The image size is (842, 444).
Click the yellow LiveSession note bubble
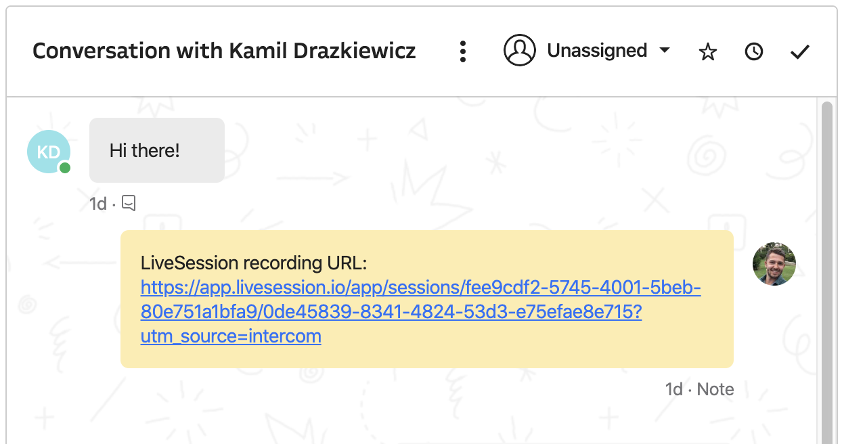pyautogui.click(x=427, y=298)
